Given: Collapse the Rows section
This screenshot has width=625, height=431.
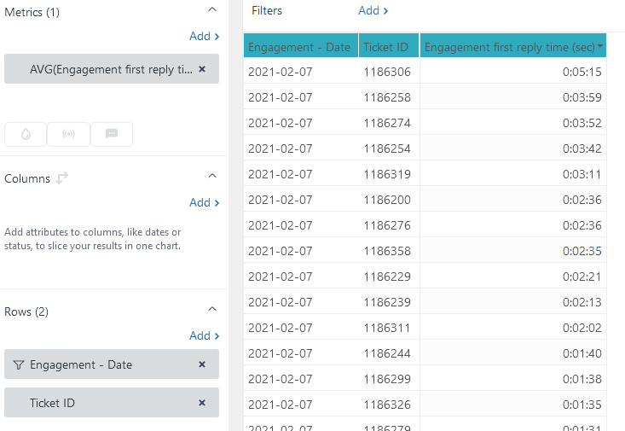Looking at the screenshot, I should [212, 309].
